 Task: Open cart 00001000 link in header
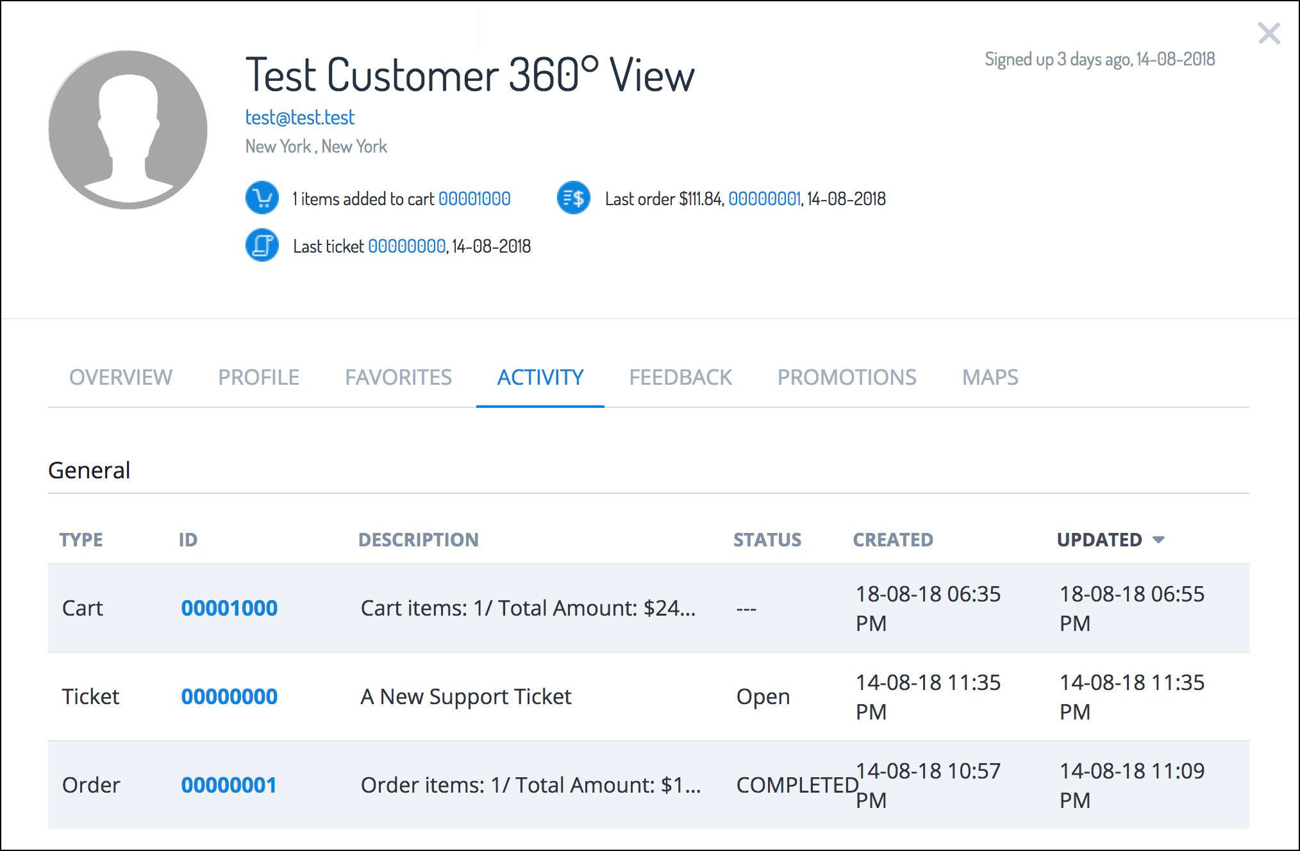(x=474, y=199)
